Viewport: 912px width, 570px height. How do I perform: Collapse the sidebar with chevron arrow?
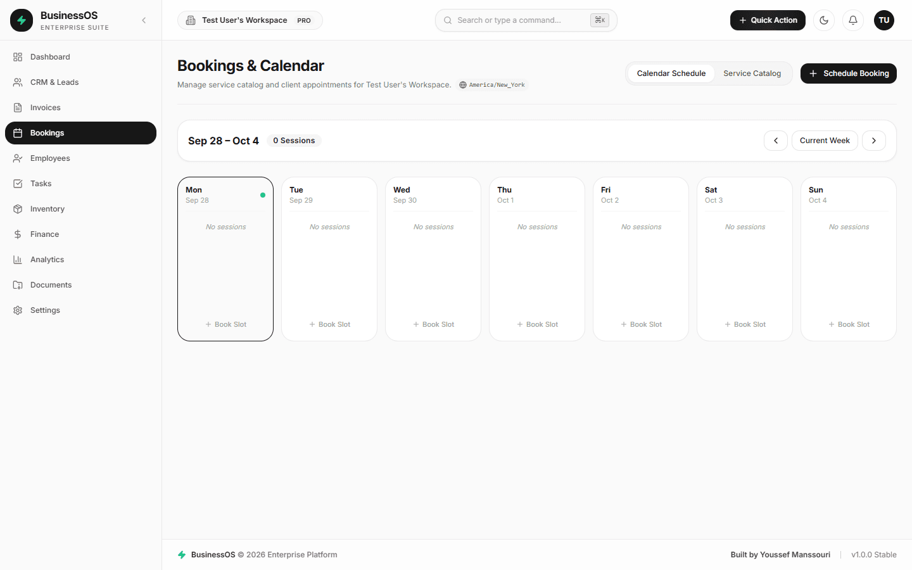144,20
